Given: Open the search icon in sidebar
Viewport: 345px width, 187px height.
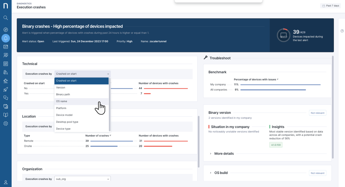Looking at the screenshot, I should click(6, 18).
